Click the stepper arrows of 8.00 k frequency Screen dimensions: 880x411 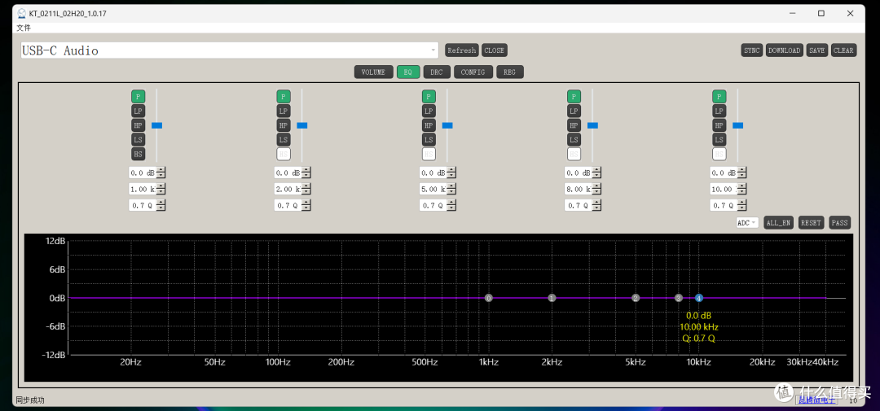(x=596, y=189)
